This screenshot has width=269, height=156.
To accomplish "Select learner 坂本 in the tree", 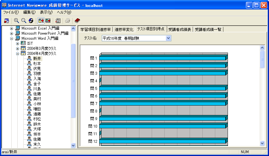I will [x=37, y=134].
